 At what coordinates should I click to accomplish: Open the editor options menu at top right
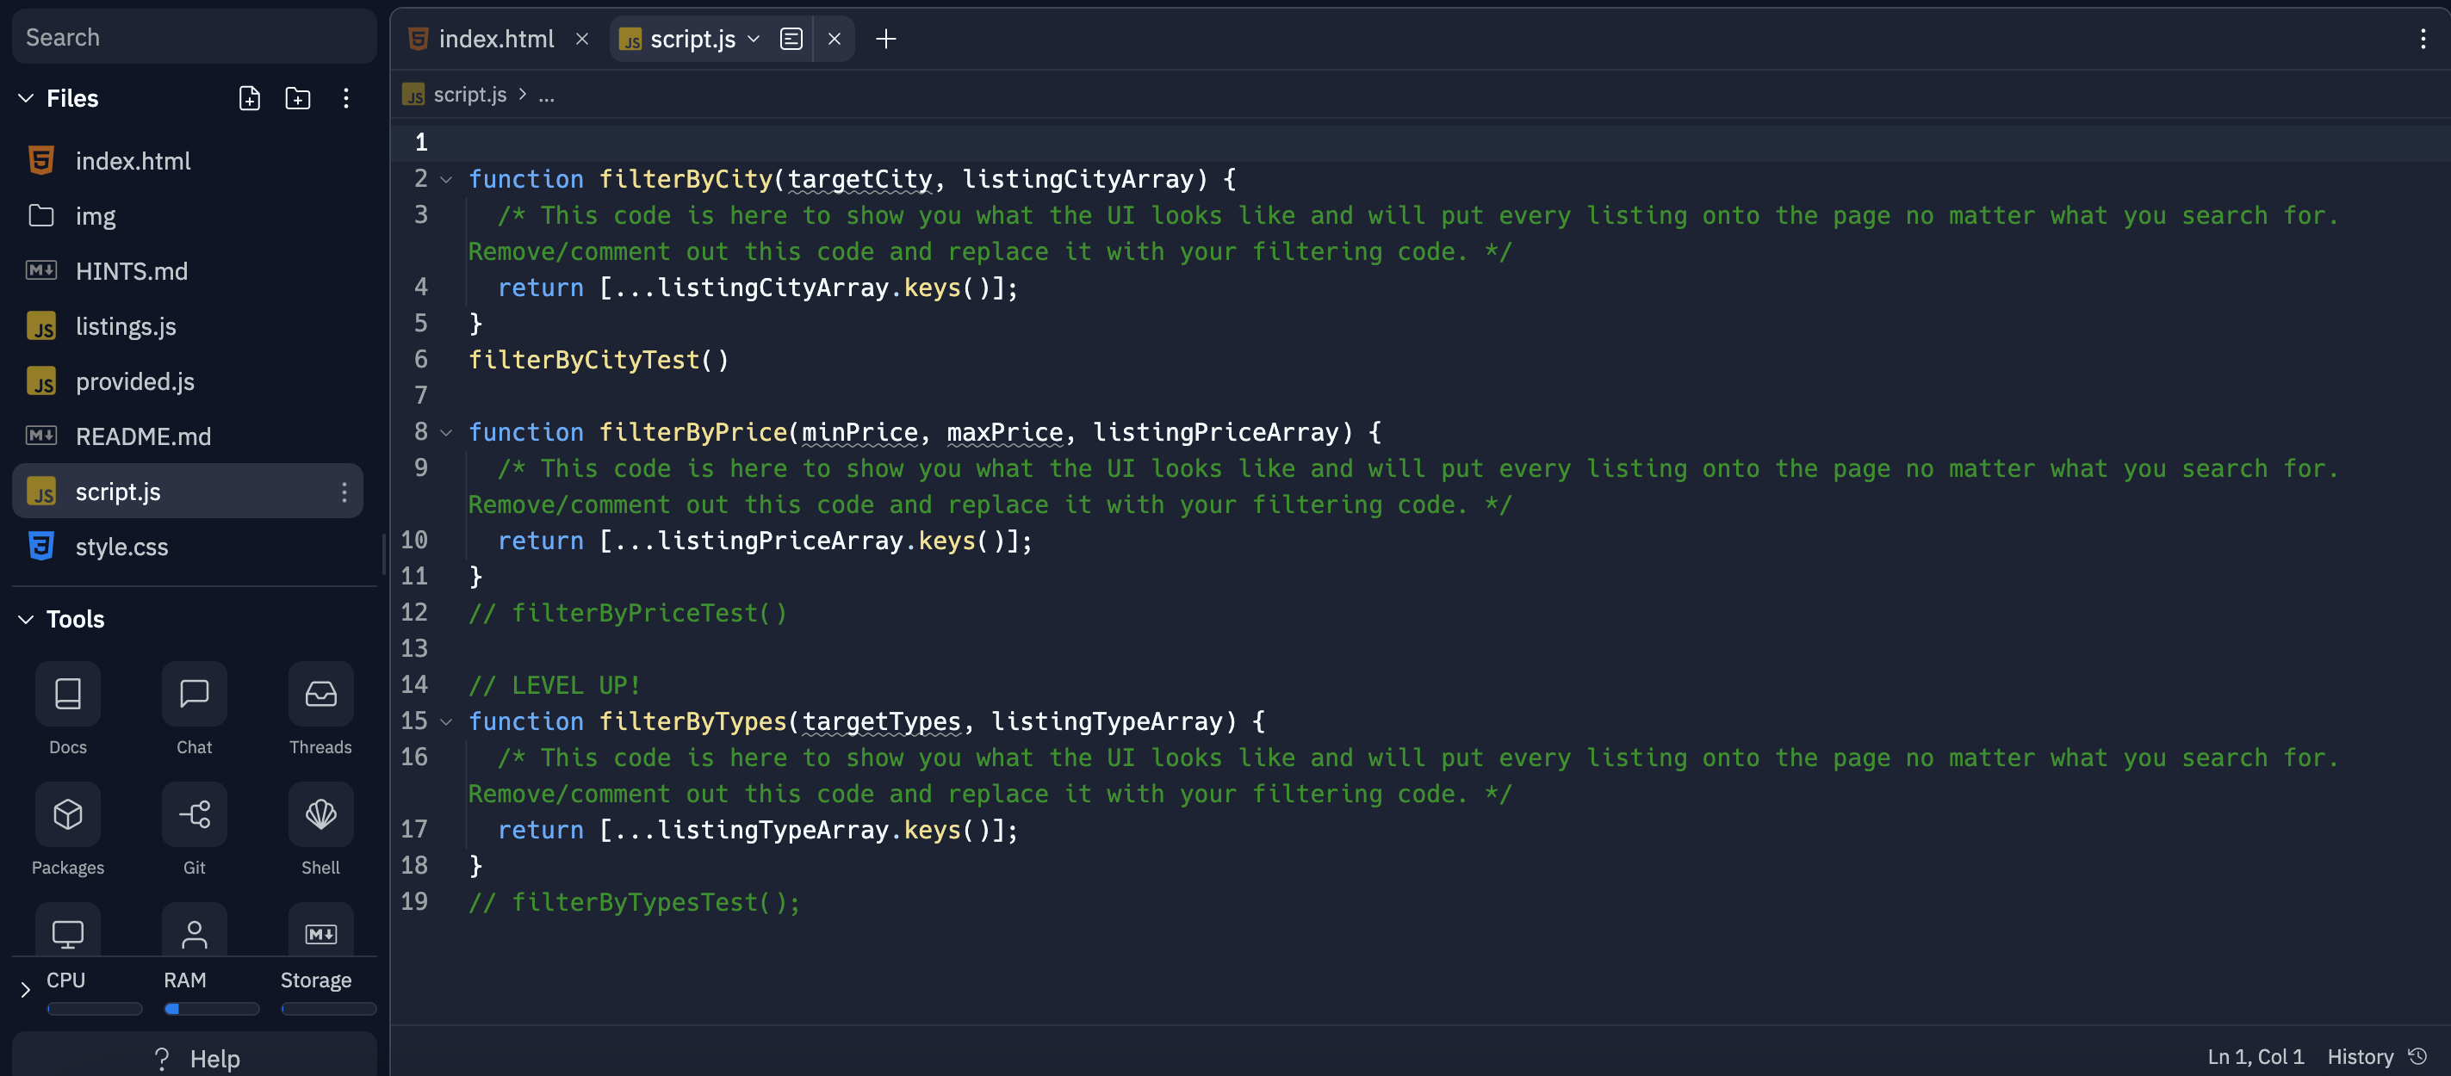tap(2423, 39)
